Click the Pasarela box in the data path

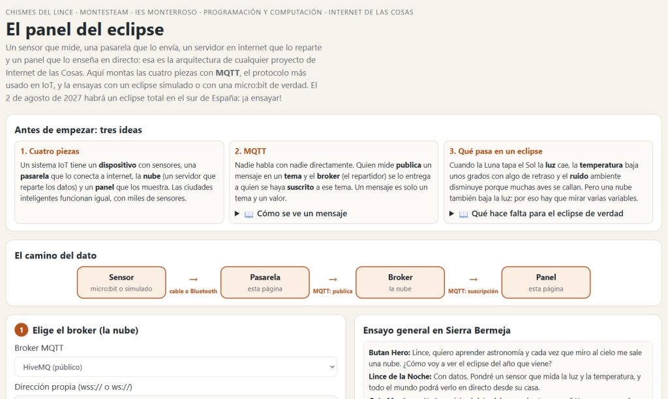point(265,283)
